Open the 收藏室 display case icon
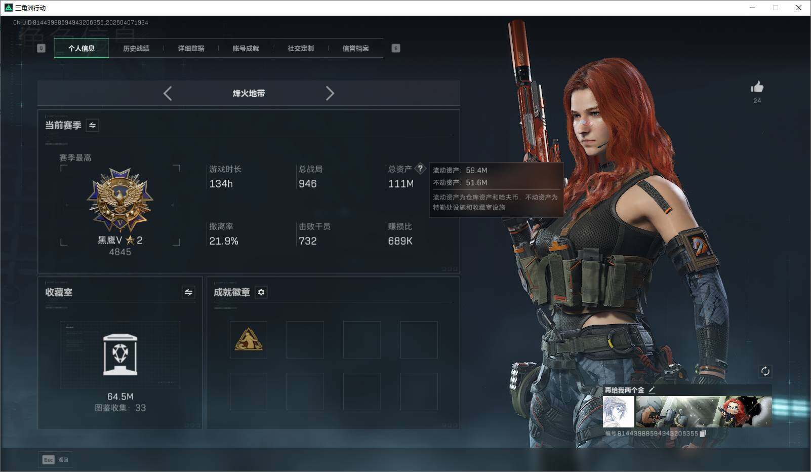 pos(120,355)
